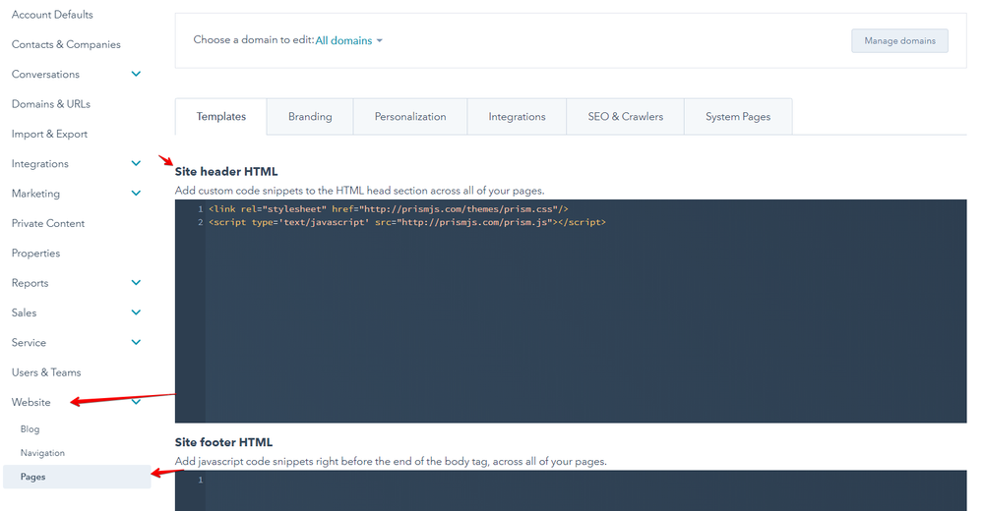Image resolution: width=983 pixels, height=511 pixels.
Task: Expand the Sales sidebar chevron
Action: (x=136, y=312)
